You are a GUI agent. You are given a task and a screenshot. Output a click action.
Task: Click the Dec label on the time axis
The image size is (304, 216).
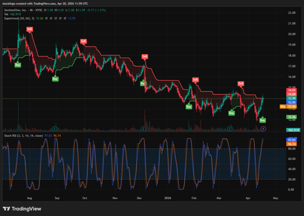[140, 198]
